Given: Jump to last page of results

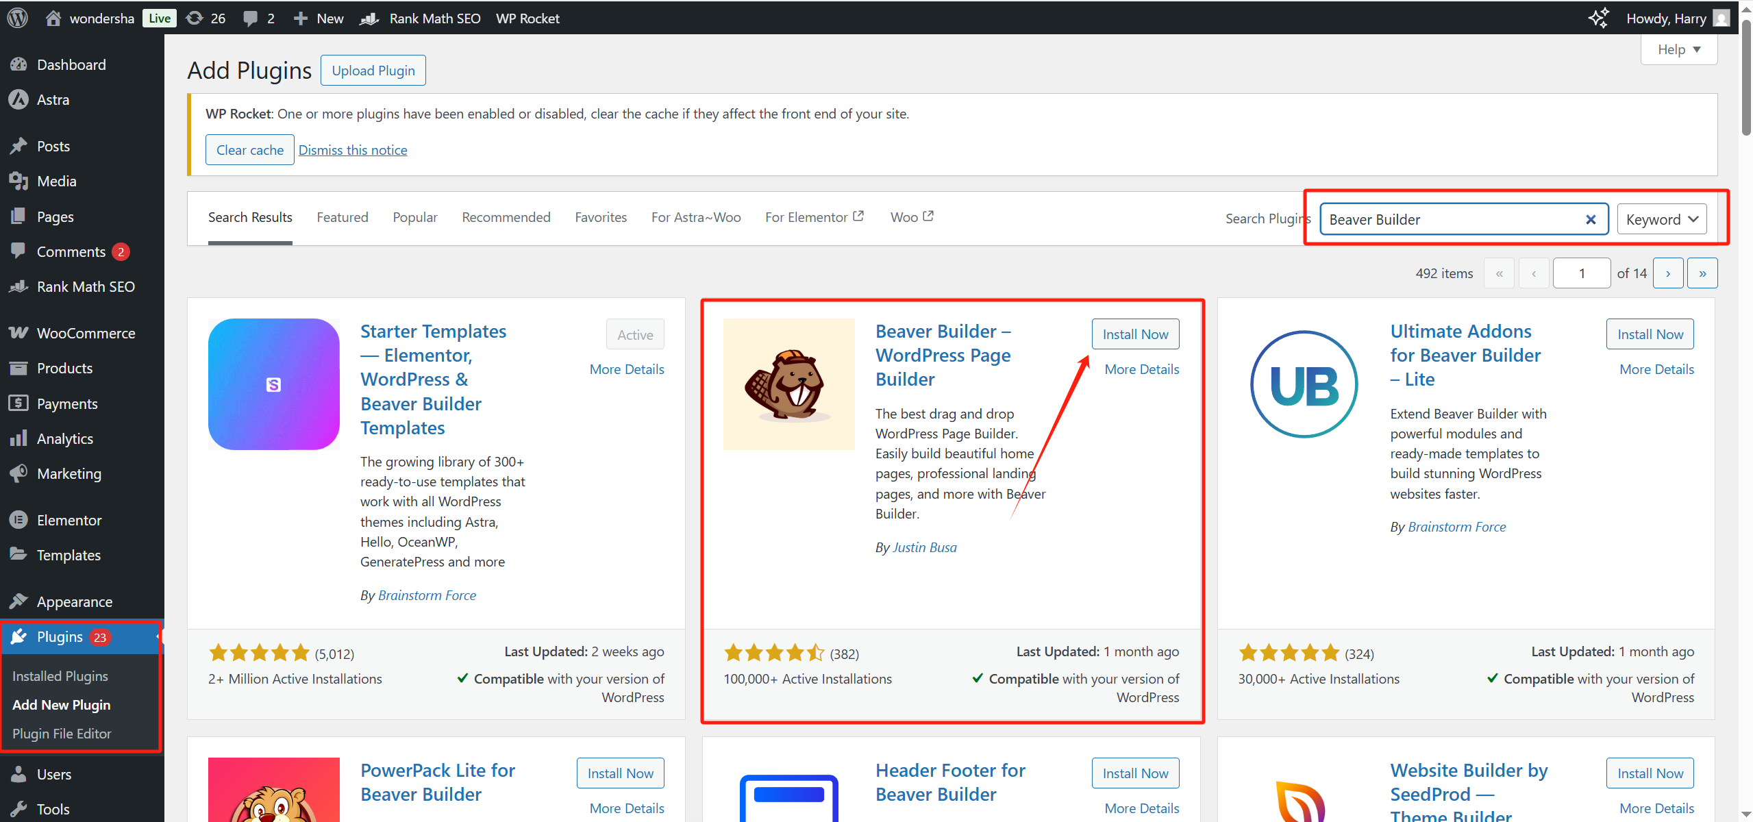Looking at the screenshot, I should [1702, 273].
